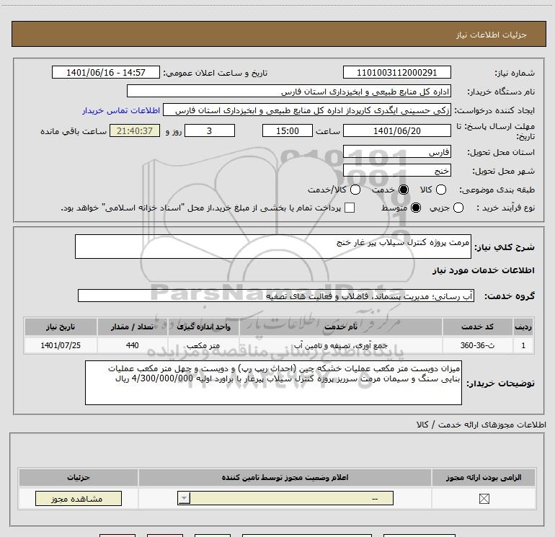The height and width of the screenshot is (537, 555).
Task: Select the کالا radio button
Action: [x=441, y=190]
